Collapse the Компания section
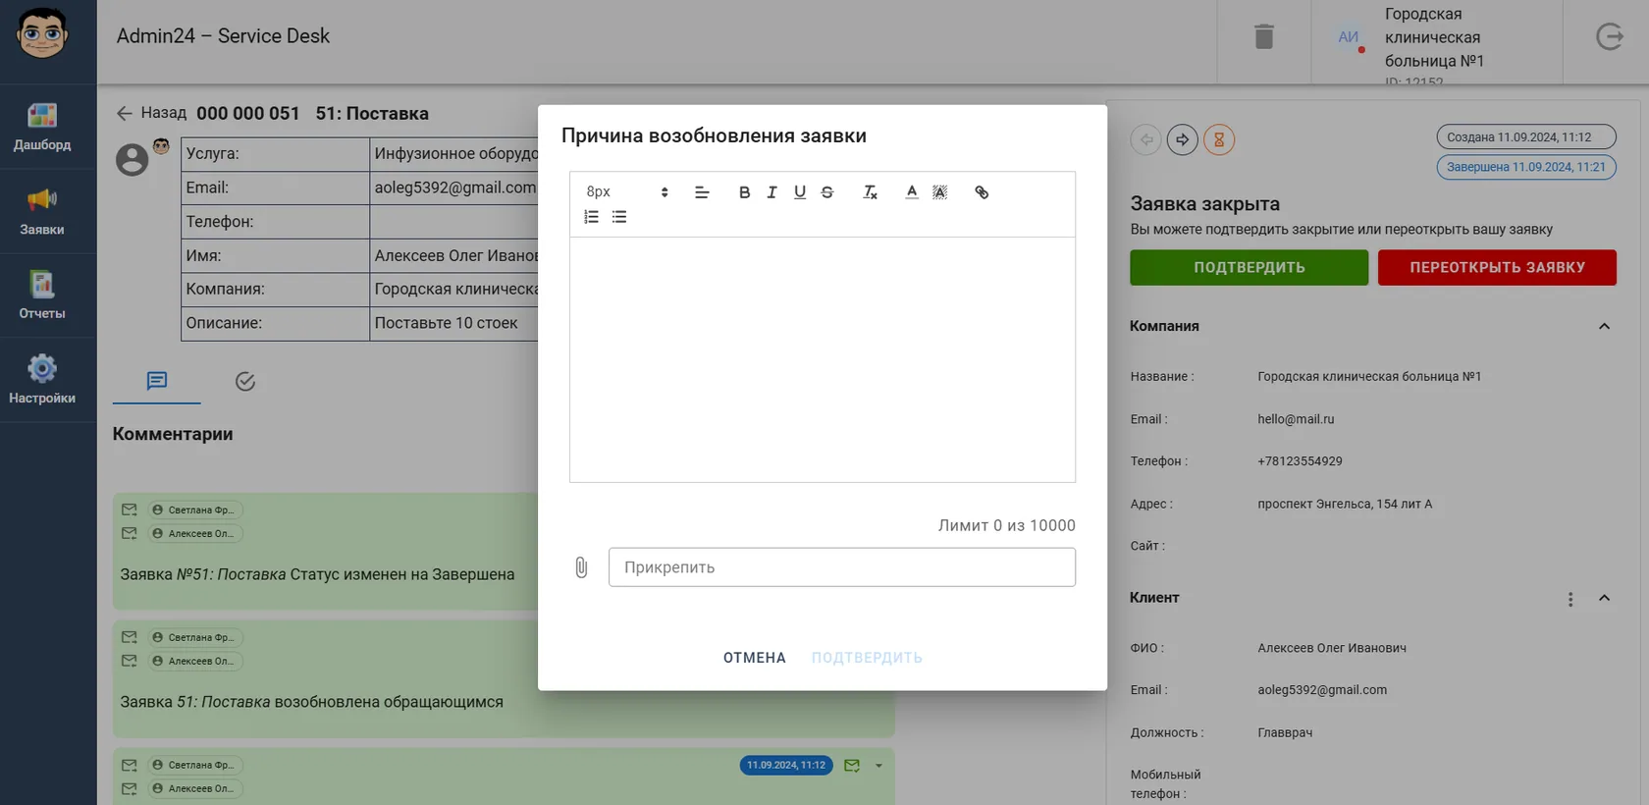1649x805 pixels. click(1604, 326)
